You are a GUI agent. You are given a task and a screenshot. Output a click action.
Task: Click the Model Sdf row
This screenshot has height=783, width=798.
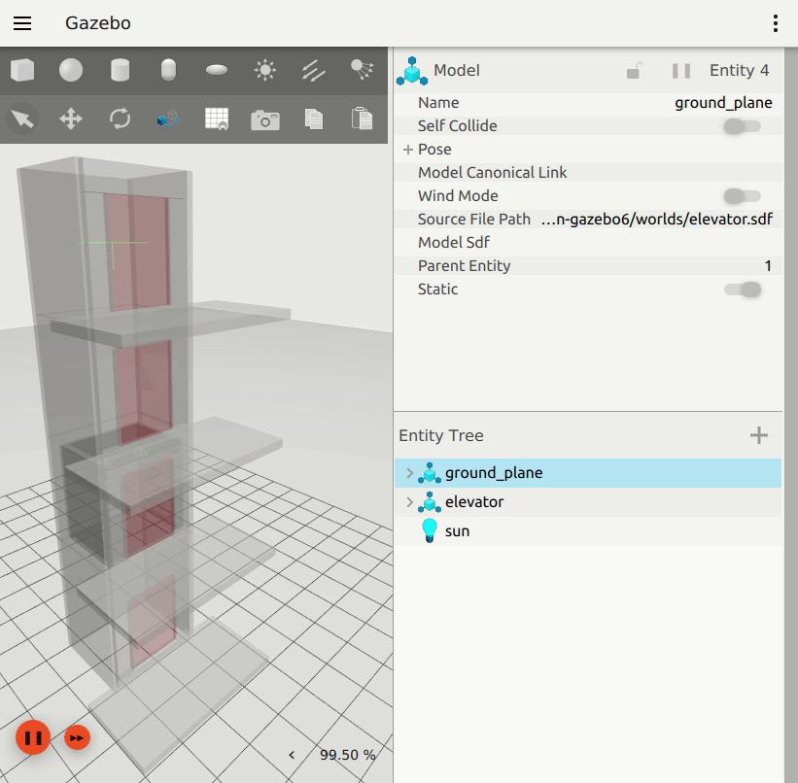(588, 243)
